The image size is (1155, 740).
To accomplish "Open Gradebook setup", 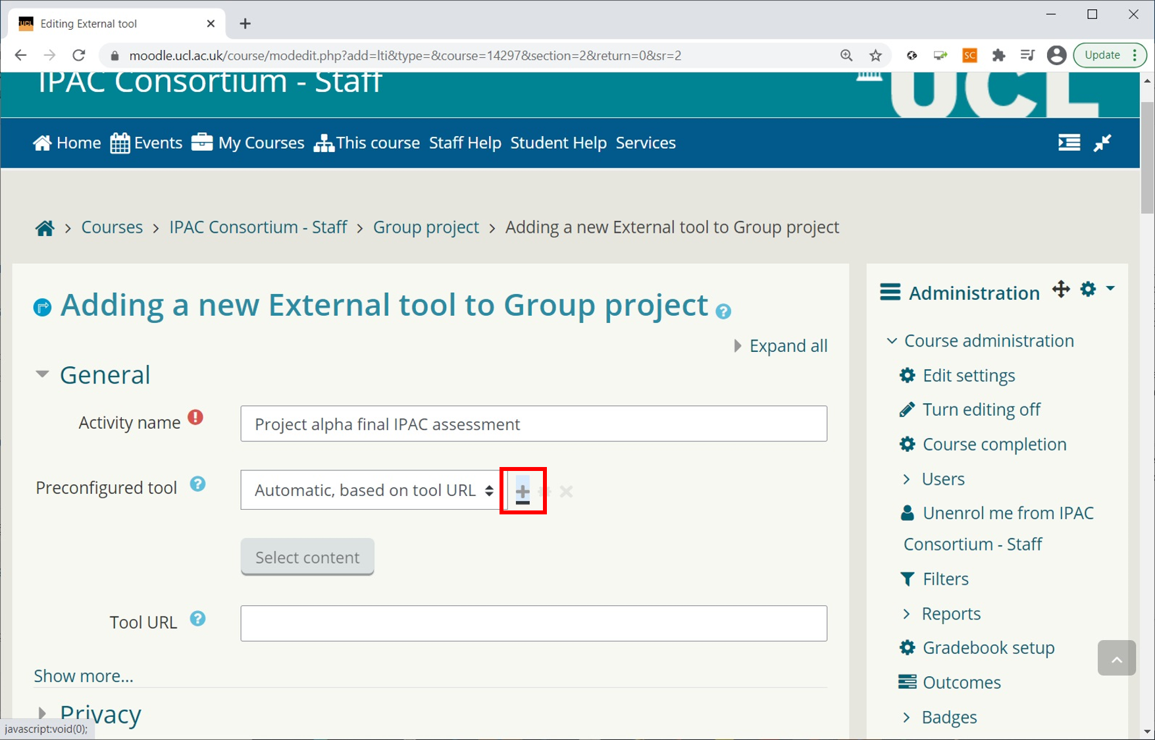I will click(x=988, y=648).
